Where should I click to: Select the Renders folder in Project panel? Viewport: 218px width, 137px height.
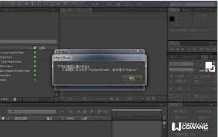pos(5,75)
